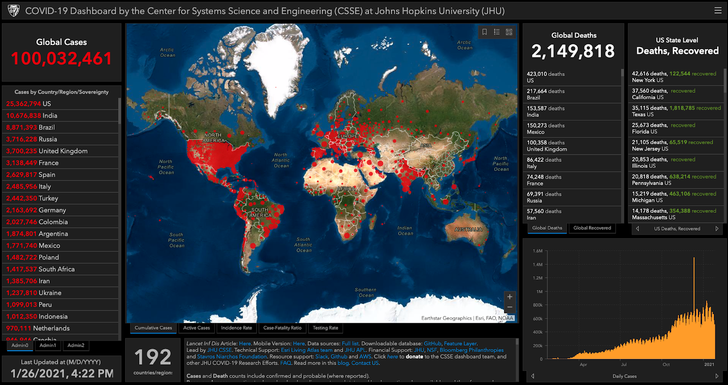Select US in the cases list

[61, 104]
